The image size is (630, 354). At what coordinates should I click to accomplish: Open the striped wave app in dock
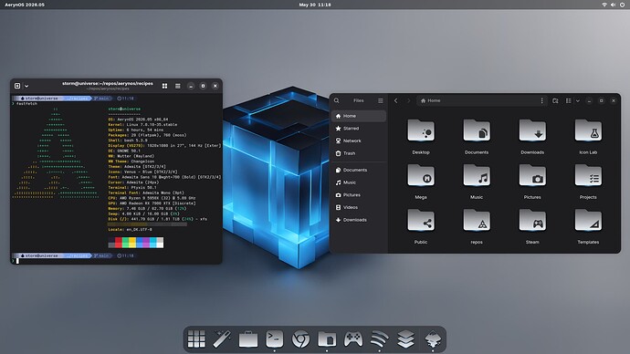coord(379,339)
